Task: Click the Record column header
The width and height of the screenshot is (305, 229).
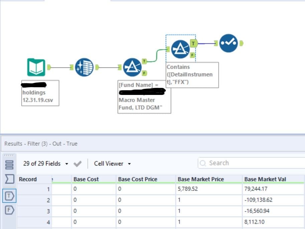Action: coord(27,179)
